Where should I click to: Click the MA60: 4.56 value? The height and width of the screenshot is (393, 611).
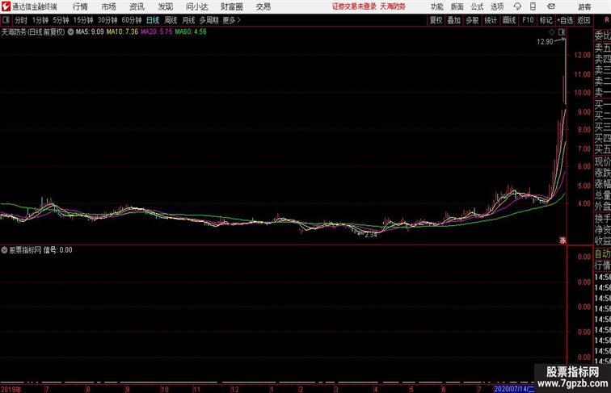(191, 32)
